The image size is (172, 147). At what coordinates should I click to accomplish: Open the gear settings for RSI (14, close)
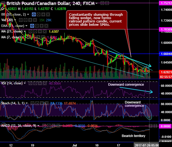point(35,83)
